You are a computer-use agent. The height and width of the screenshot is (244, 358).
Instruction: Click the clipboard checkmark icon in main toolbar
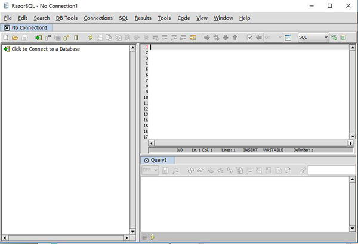click(x=249, y=37)
